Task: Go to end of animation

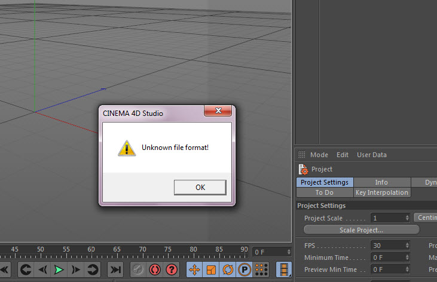Action: [115, 269]
